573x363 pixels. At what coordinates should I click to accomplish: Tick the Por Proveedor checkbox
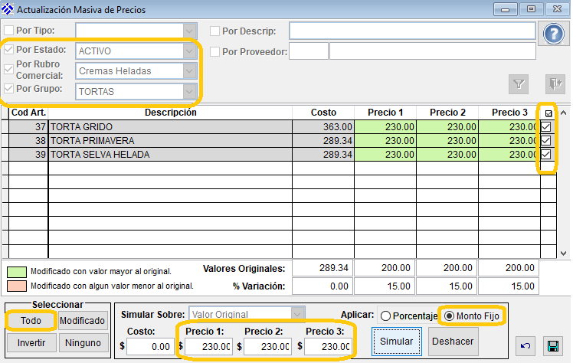pos(215,51)
